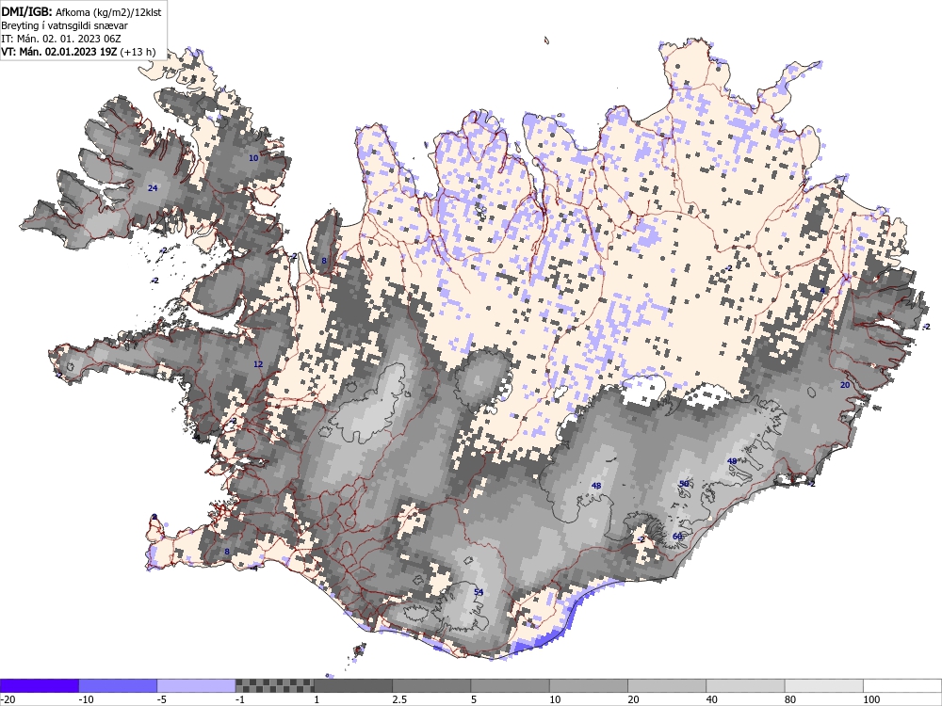The width and height of the screenshot is (942, 706).
Task: Click the legend tick label '100'
Action: point(871,699)
